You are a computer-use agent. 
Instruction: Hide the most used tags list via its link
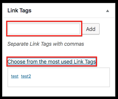[52, 62]
